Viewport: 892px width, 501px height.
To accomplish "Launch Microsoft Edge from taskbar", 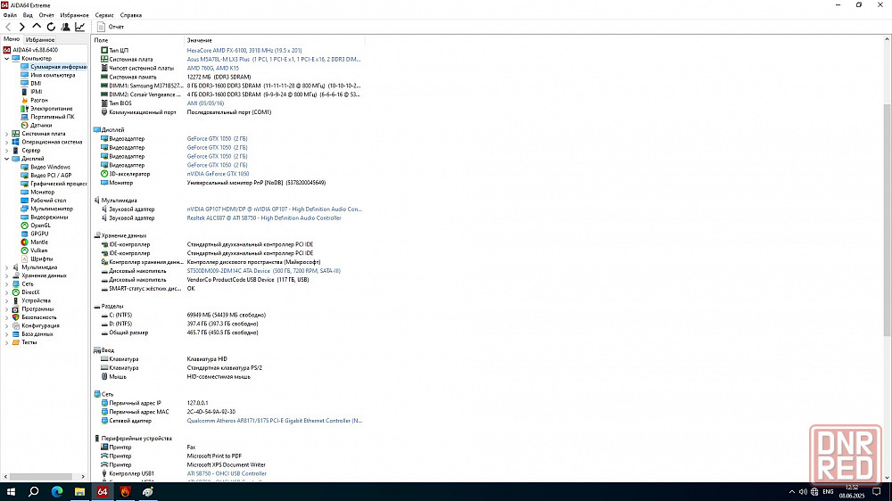I will coord(56,492).
